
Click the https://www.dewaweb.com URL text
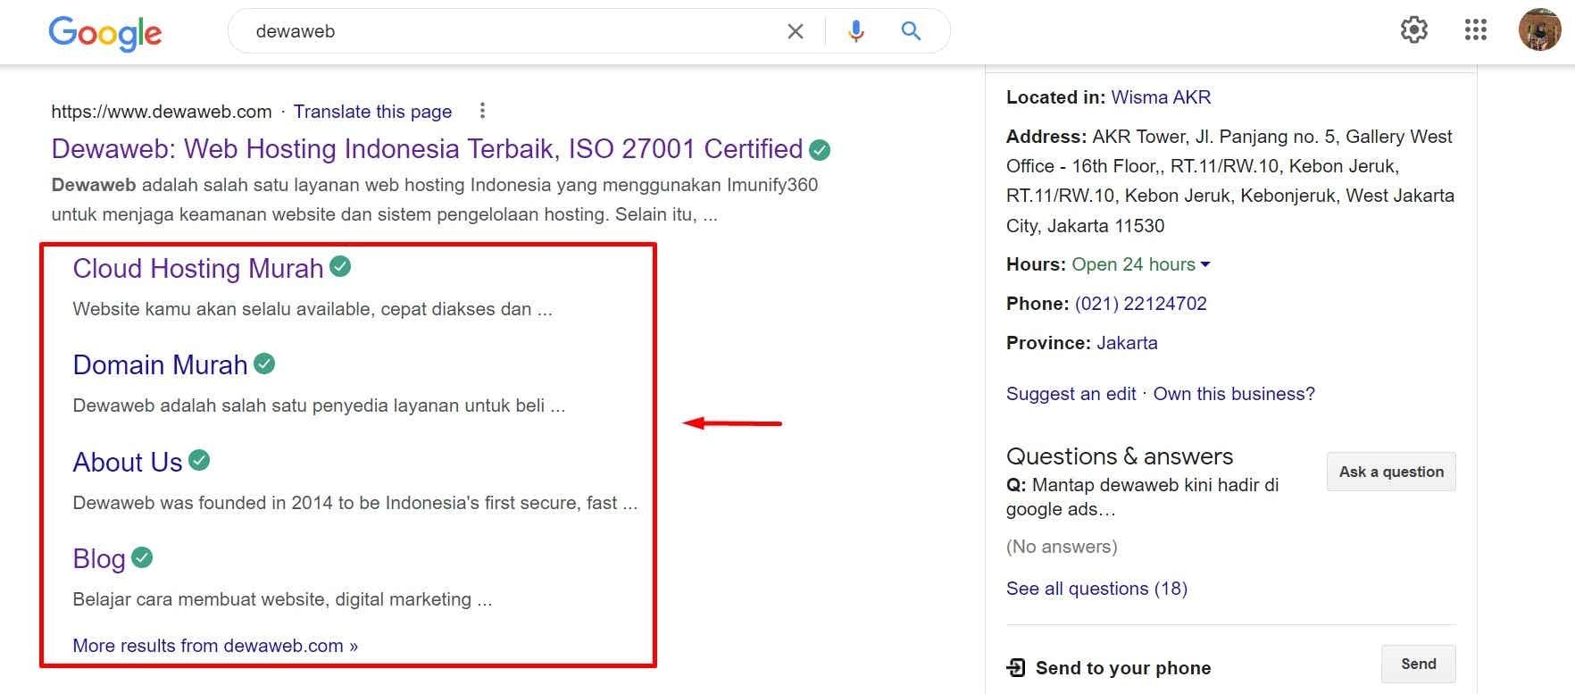[162, 112]
